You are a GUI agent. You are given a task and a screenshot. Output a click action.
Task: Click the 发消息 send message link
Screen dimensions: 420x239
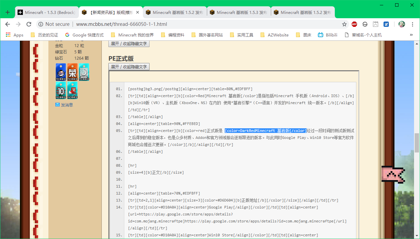(x=67, y=105)
